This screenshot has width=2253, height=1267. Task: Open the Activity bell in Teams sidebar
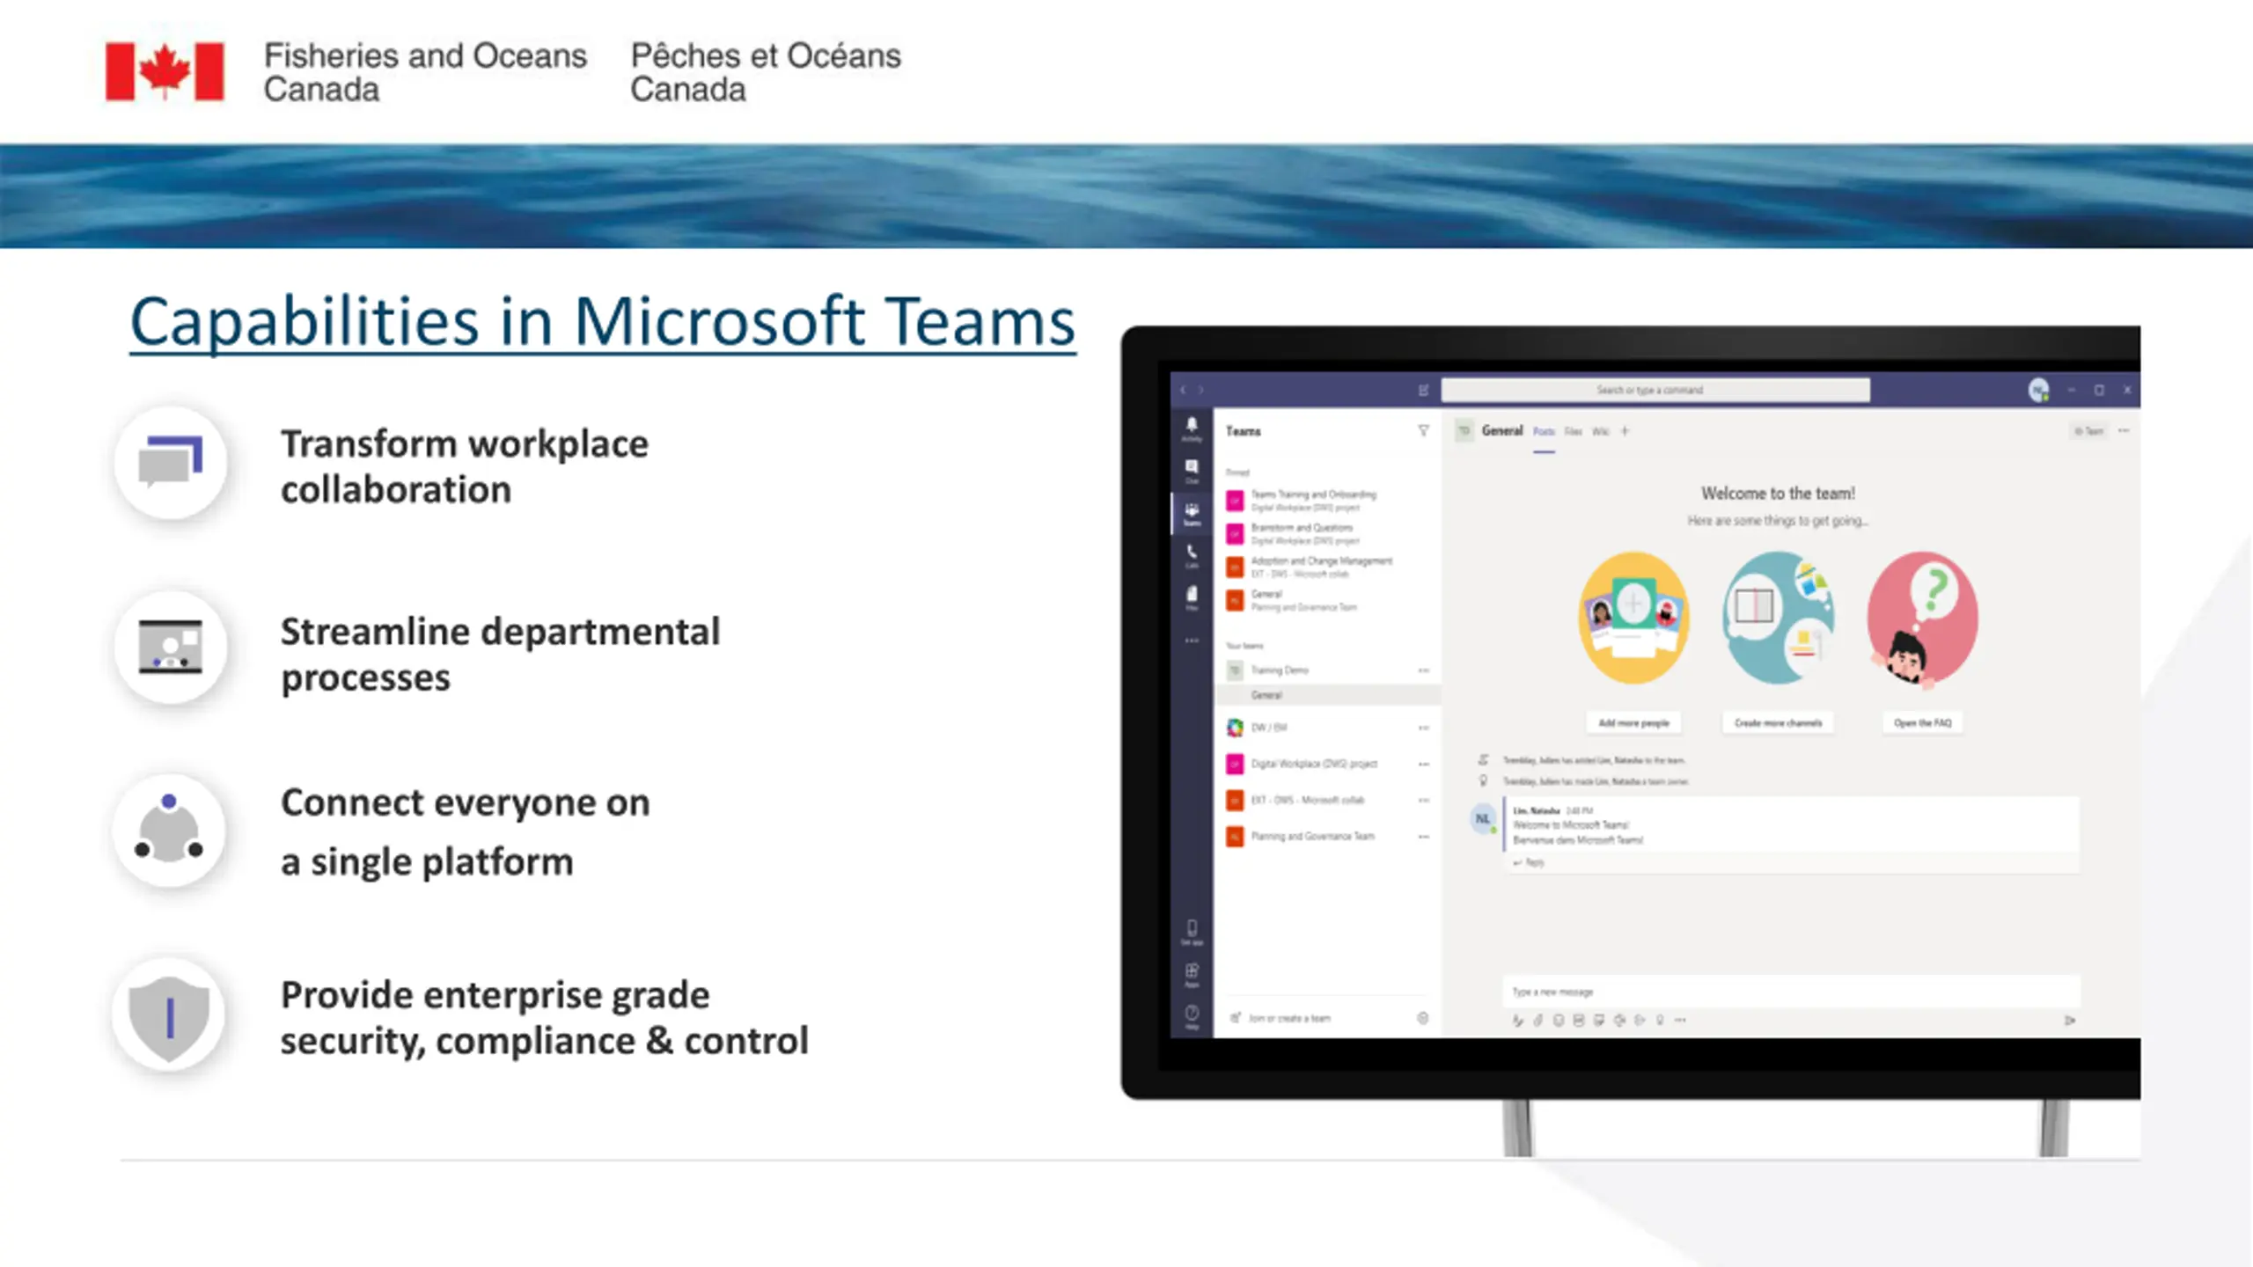tap(1192, 428)
